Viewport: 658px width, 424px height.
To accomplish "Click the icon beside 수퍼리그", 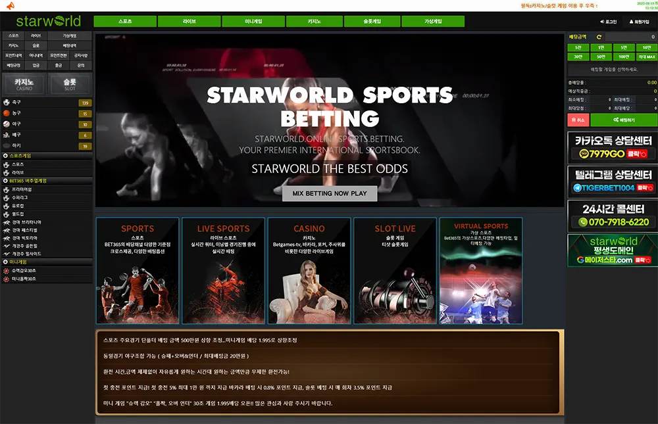I will (x=7, y=197).
